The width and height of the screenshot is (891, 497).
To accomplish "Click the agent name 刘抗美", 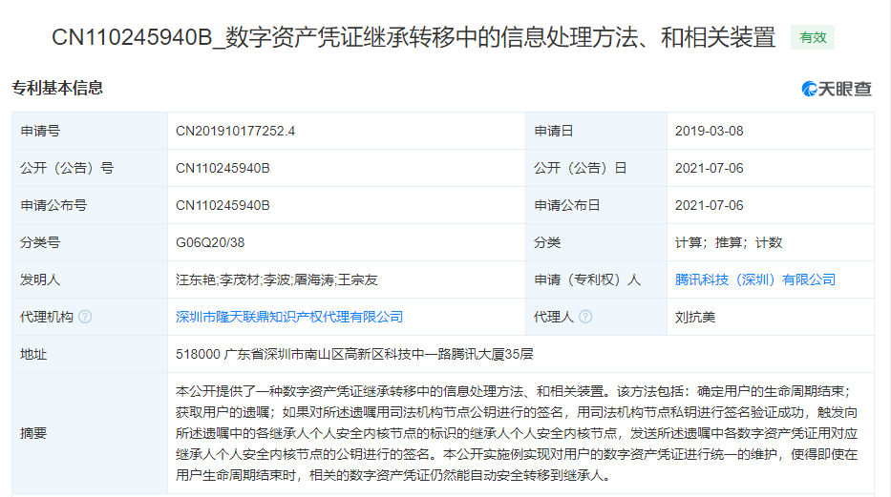I will (x=695, y=317).
